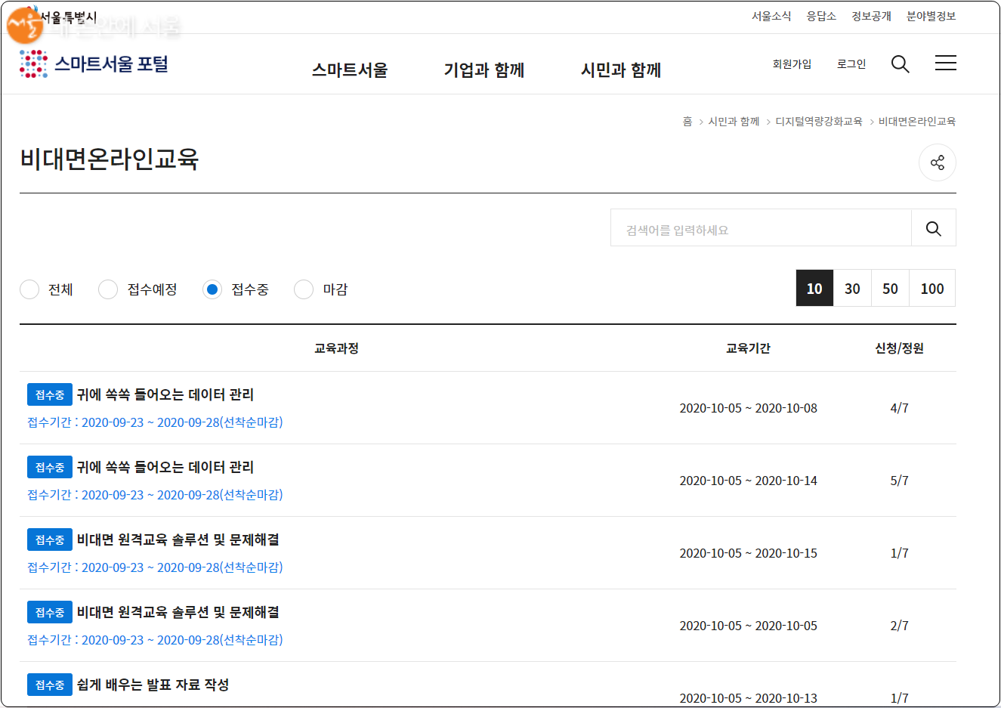Click the 검색어를 입력하세요 search field

click(761, 229)
